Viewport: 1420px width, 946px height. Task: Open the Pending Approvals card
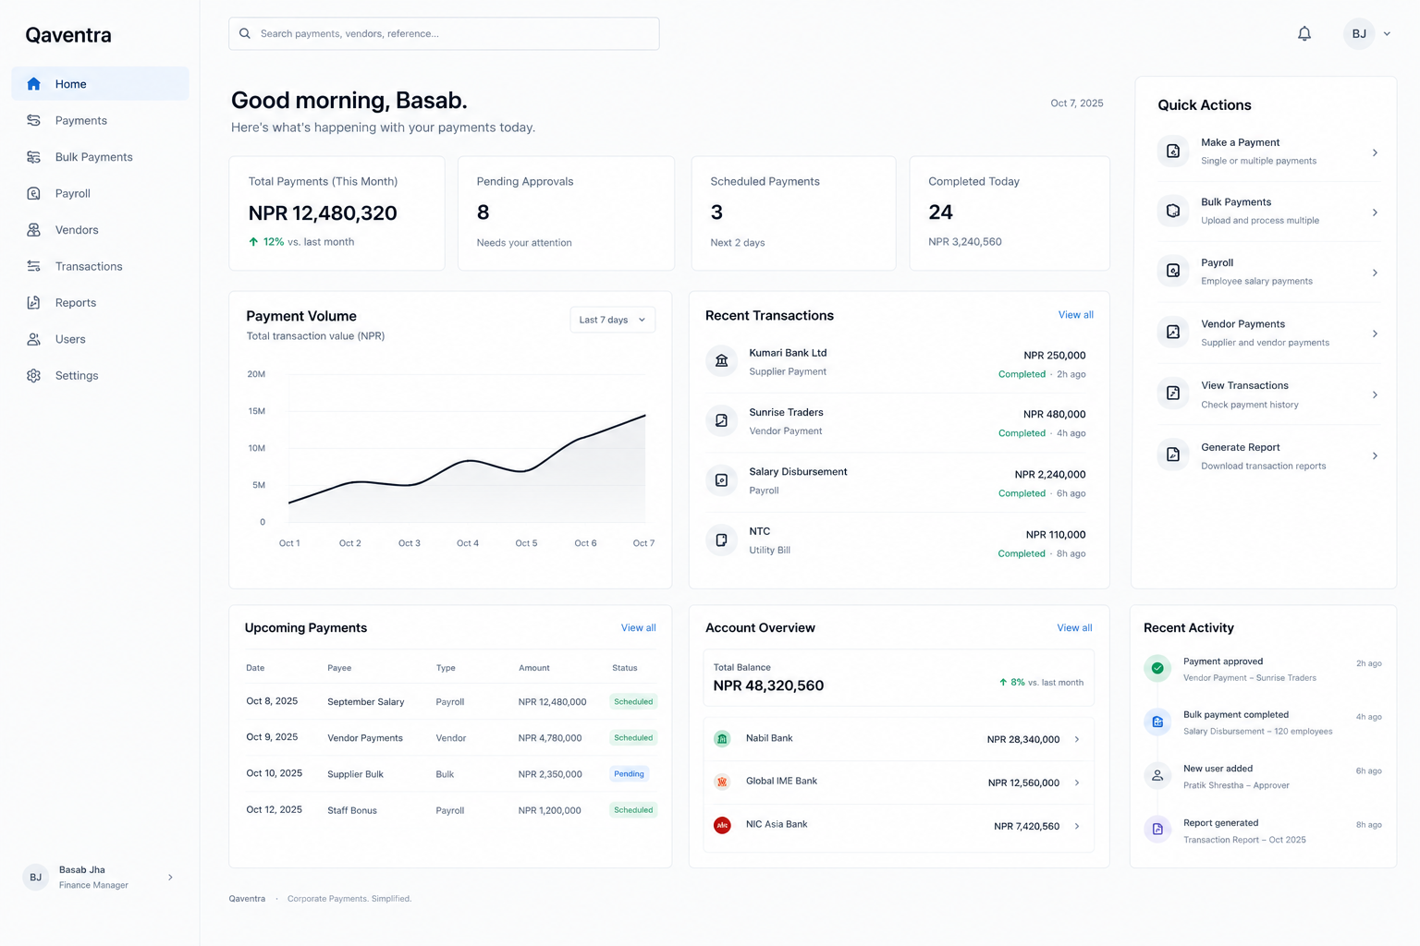click(x=566, y=213)
